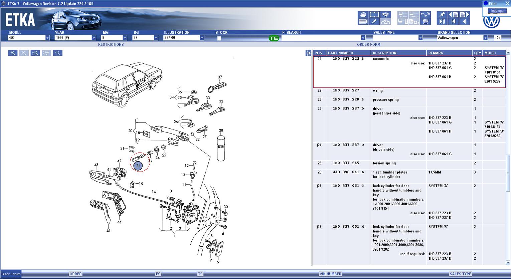511x279 pixels.
Task: Open the ORDER FORM section
Action: coord(369,44)
